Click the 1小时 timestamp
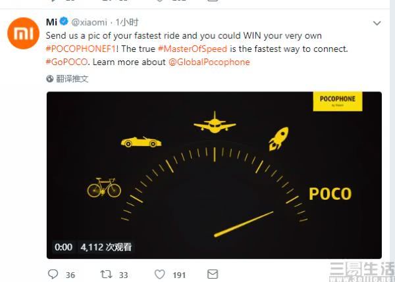The image size is (395, 282). click(x=130, y=22)
